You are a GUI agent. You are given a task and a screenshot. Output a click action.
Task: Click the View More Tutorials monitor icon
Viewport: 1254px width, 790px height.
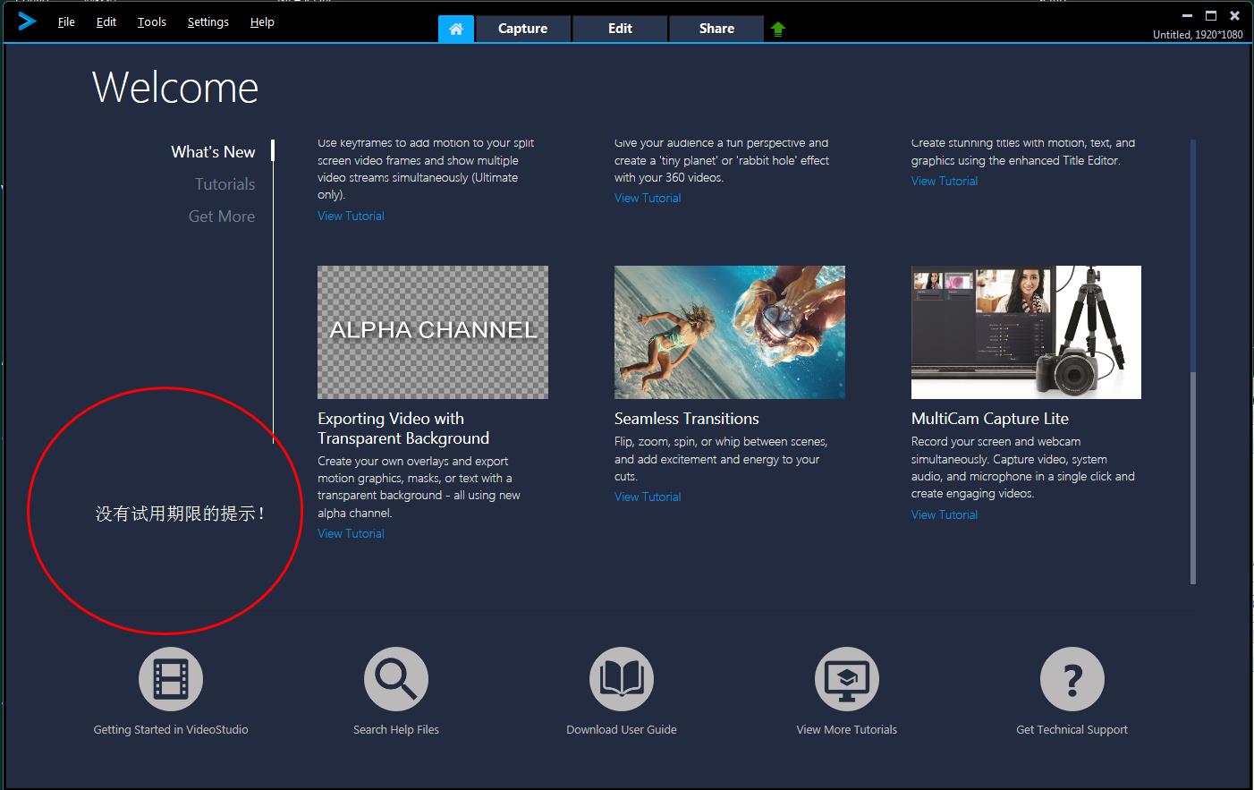tap(847, 679)
